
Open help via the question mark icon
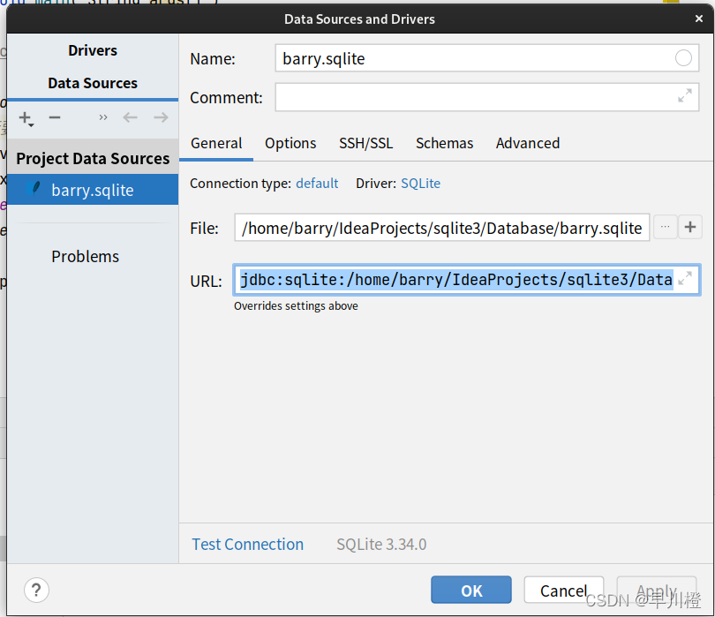35,590
